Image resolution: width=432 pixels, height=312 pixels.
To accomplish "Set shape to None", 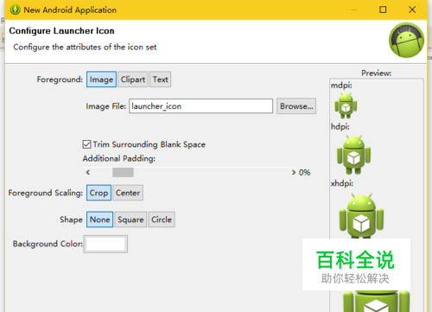I will coord(99,220).
